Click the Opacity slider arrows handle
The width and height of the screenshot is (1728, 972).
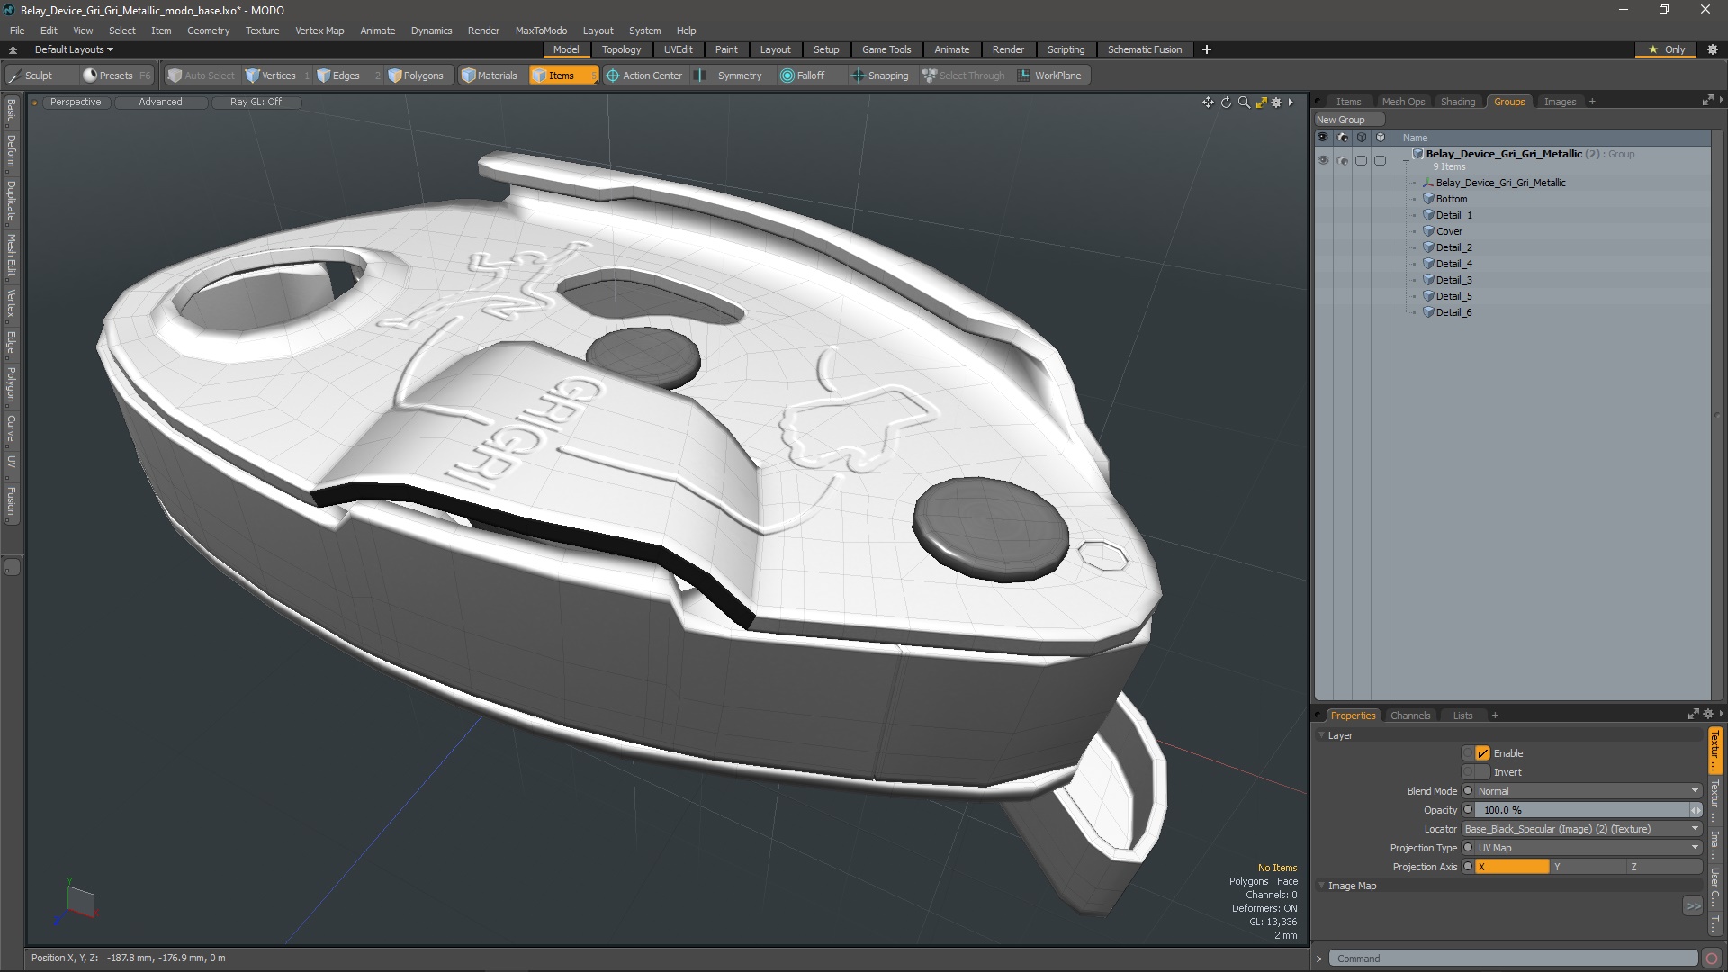[x=1696, y=810]
